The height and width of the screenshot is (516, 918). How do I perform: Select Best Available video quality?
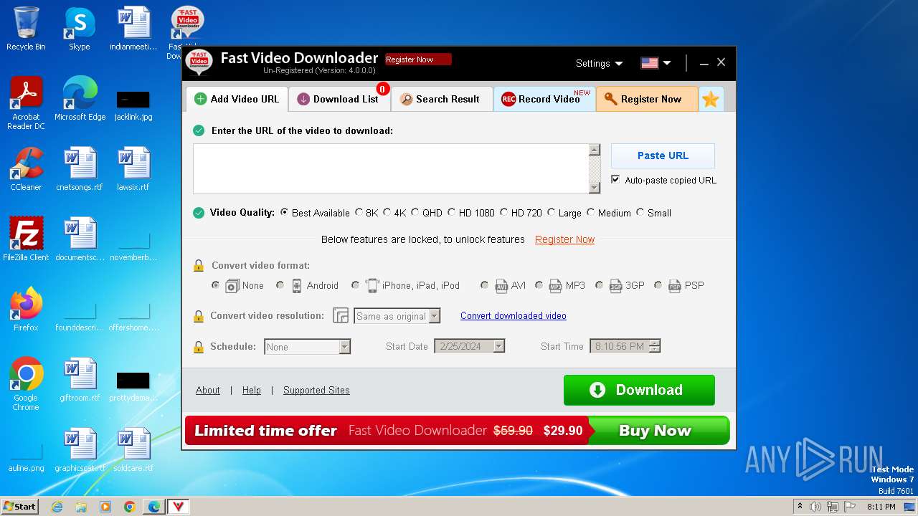pos(285,213)
